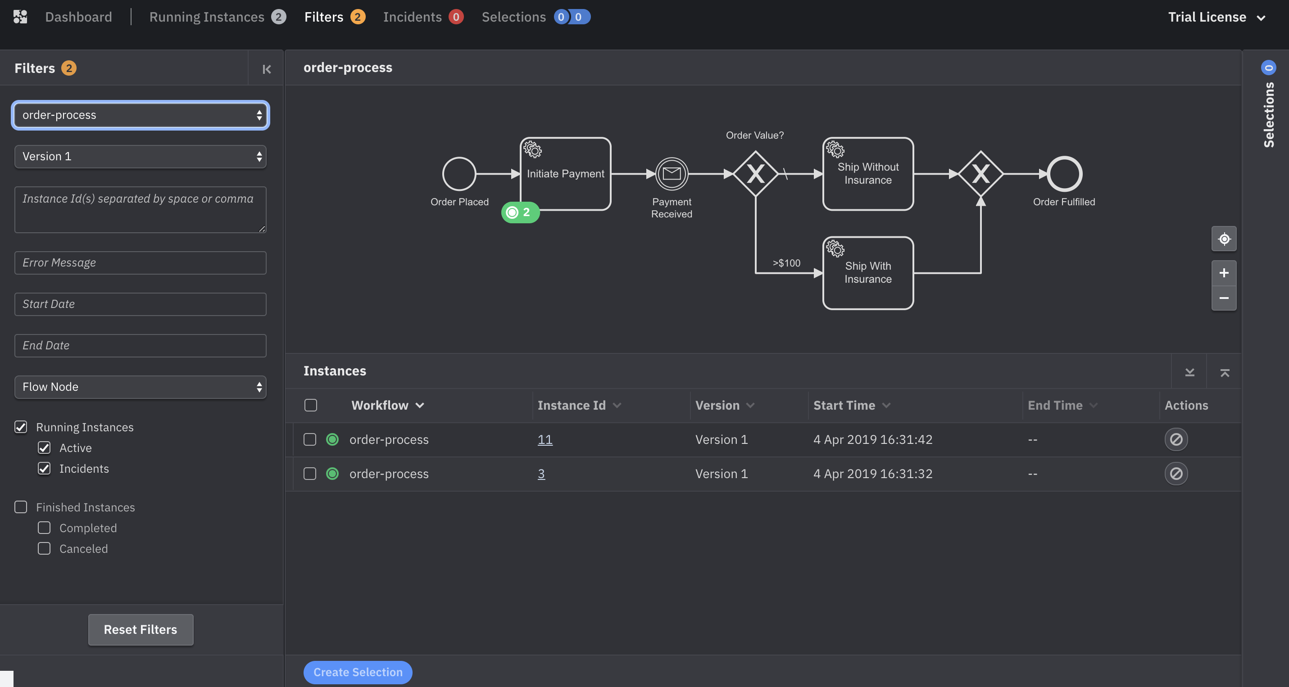1289x687 pixels.
Task: Select the Payment Received message event
Action: coord(672,173)
